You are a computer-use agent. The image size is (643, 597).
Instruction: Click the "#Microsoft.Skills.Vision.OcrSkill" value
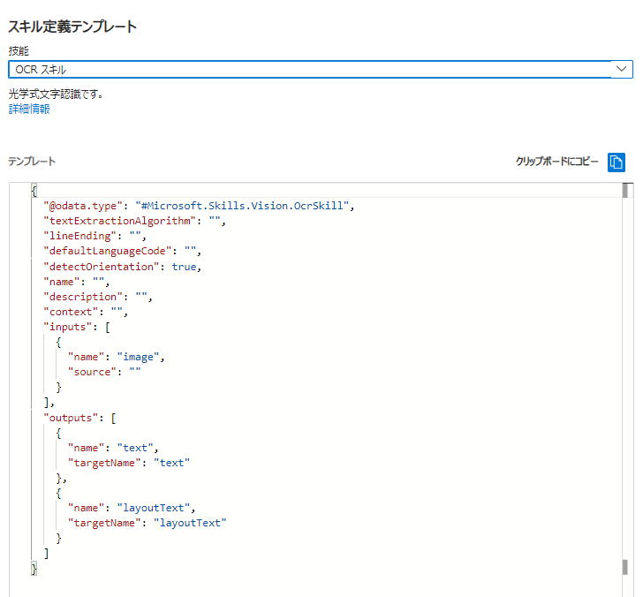tap(244, 206)
